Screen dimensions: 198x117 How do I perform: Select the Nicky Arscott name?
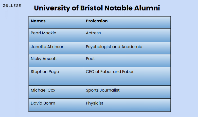44,59
